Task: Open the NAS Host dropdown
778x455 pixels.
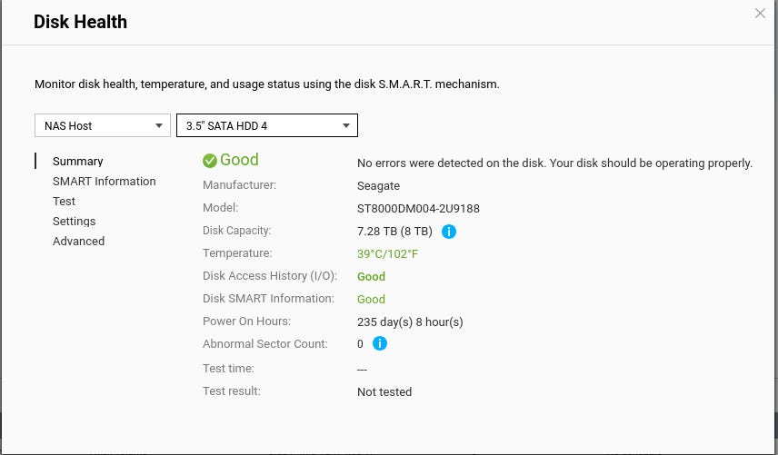Action: point(103,125)
